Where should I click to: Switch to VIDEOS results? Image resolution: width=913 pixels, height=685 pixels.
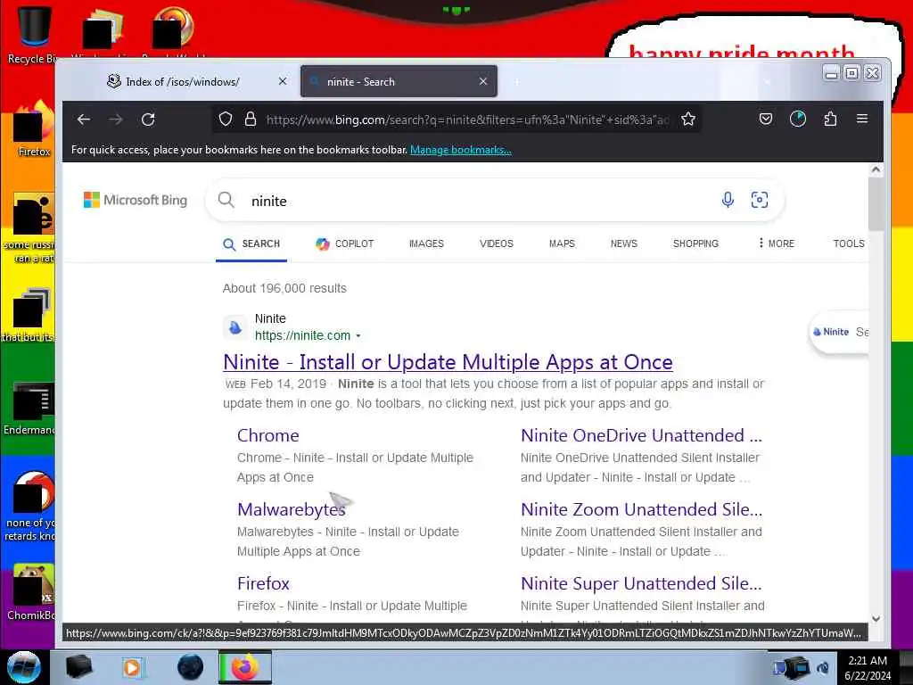[496, 243]
